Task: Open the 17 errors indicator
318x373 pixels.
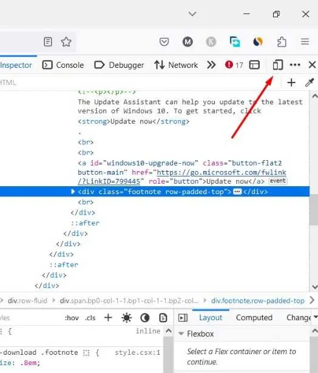Action: [x=234, y=65]
